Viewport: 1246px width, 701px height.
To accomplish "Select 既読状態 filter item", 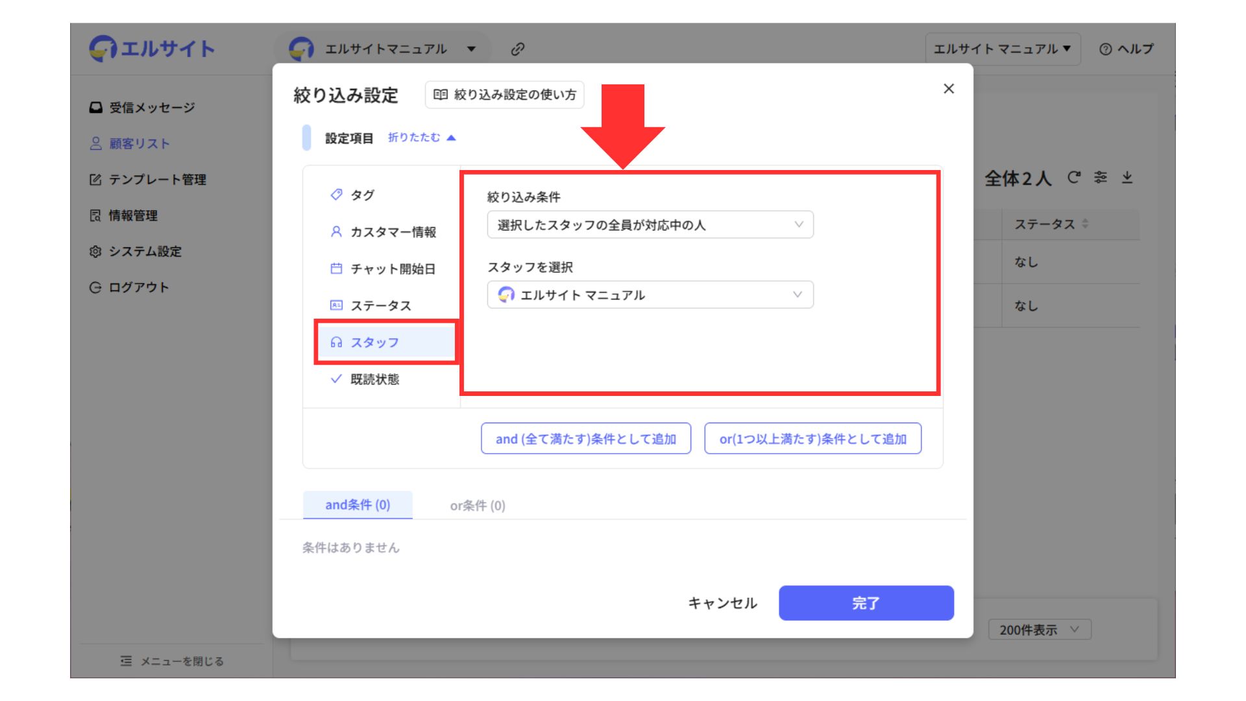I will 374,379.
